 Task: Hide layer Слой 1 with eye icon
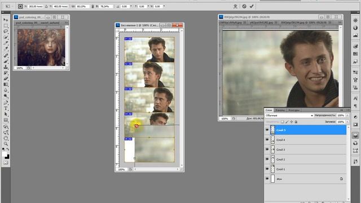point(267,169)
